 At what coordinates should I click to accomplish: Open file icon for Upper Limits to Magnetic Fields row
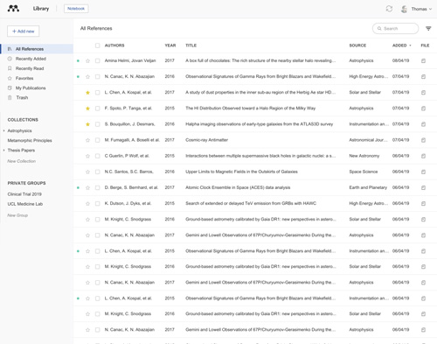pyautogui.click(x=423, y=172)
